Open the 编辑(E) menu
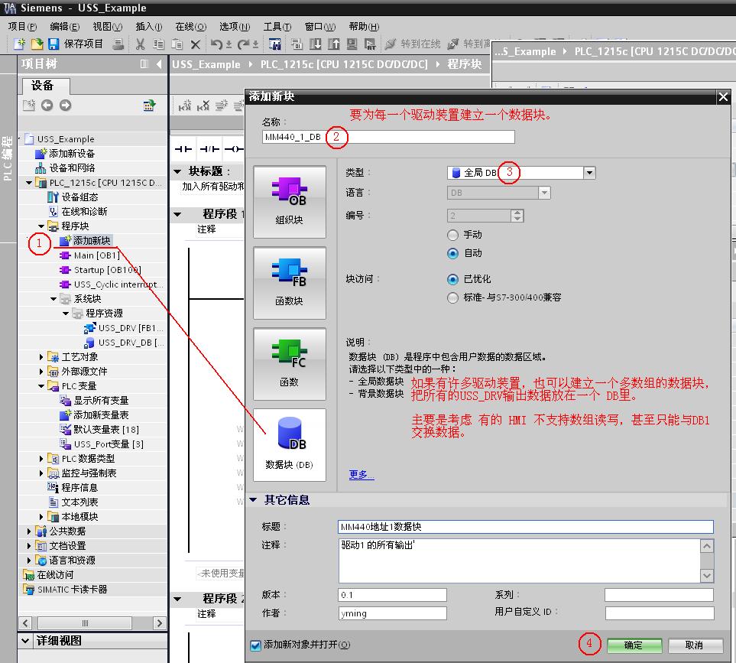The width and height of the screenshot is (736, 663). (x=64, y=27)
